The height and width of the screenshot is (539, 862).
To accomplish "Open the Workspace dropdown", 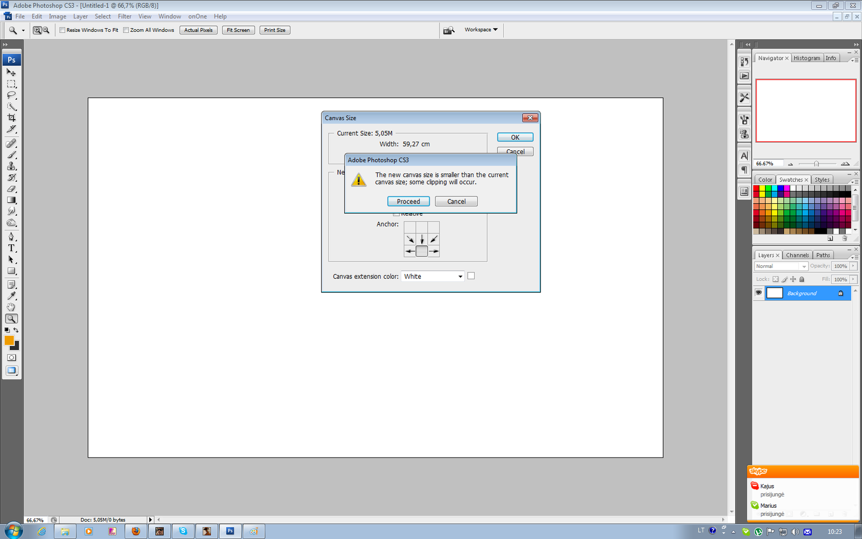I will (481, 30).
